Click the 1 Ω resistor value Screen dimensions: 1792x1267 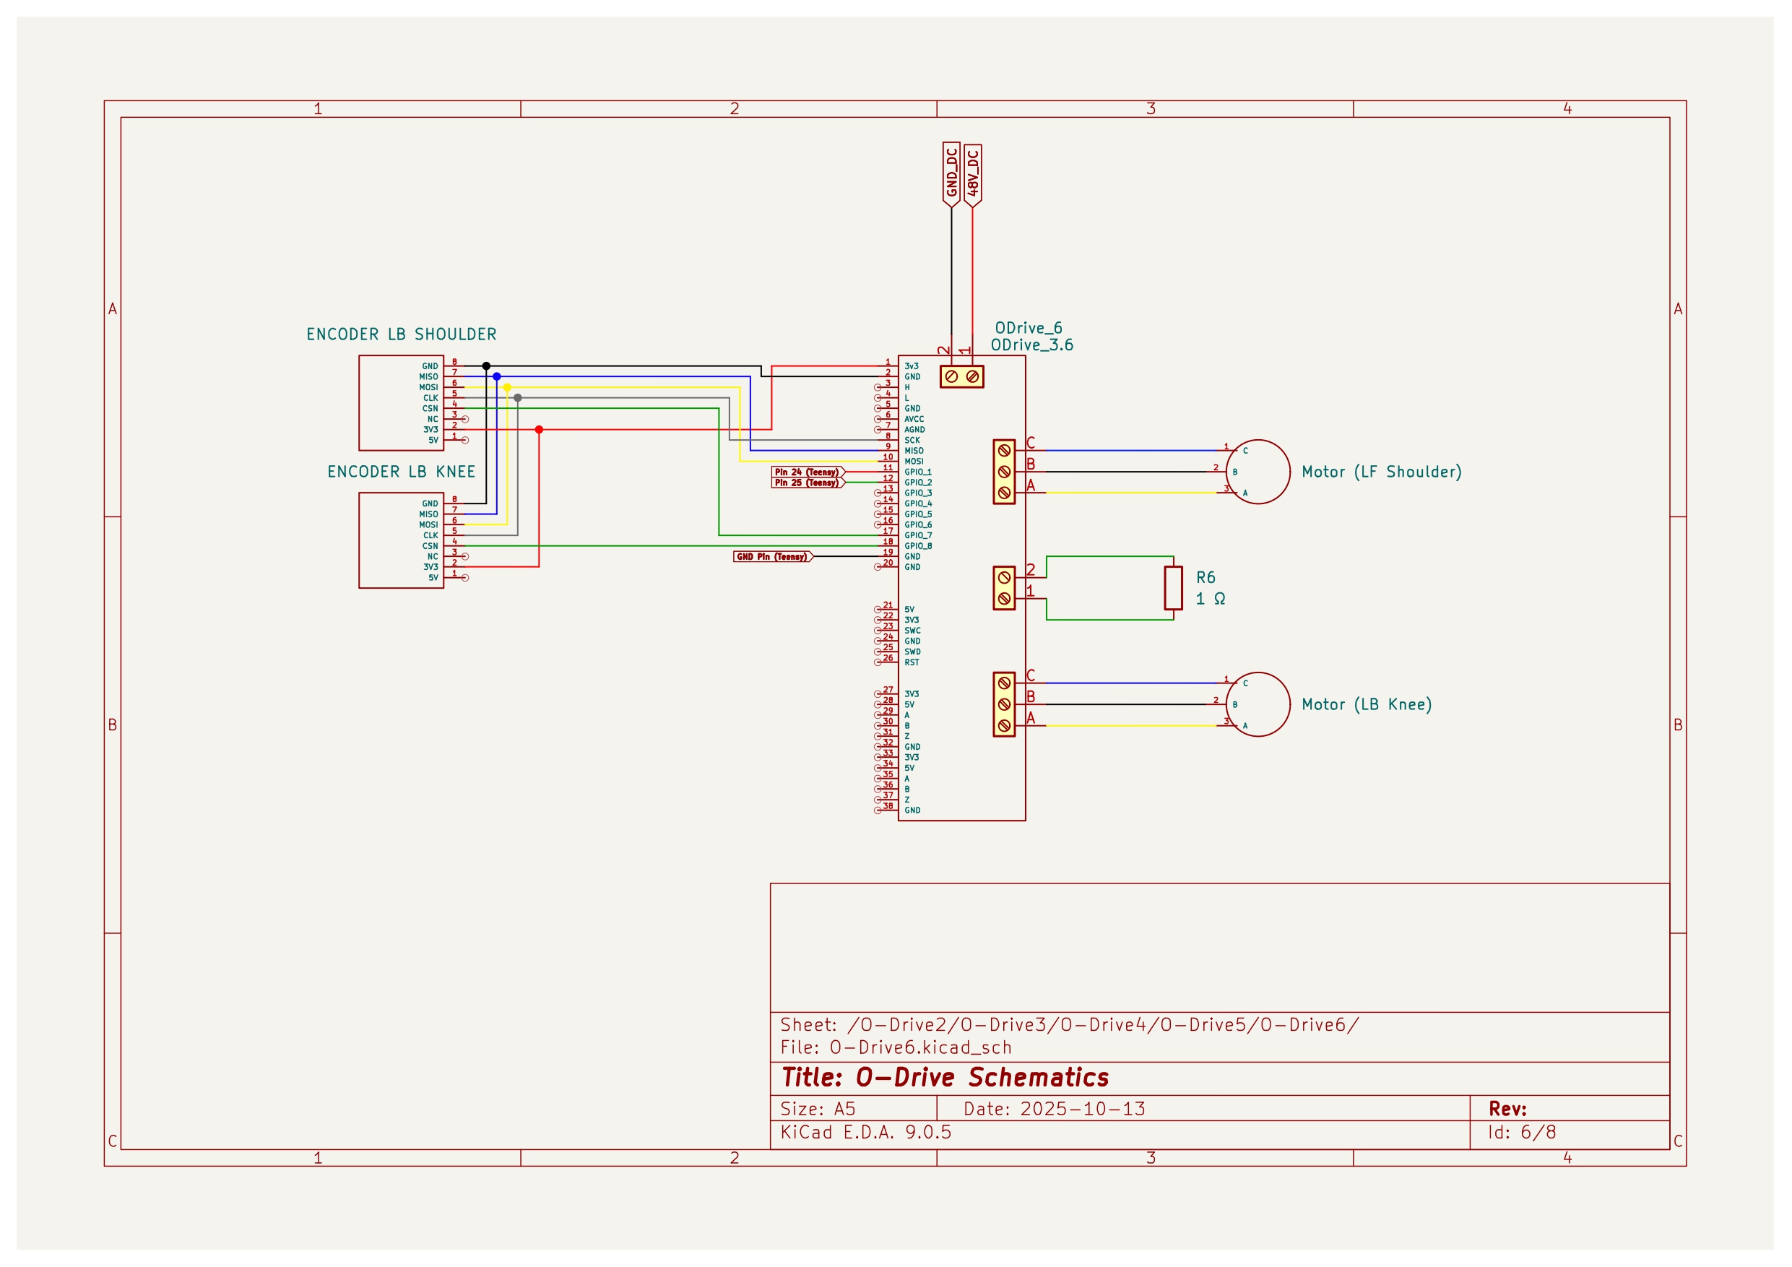tap(1211, 599)
